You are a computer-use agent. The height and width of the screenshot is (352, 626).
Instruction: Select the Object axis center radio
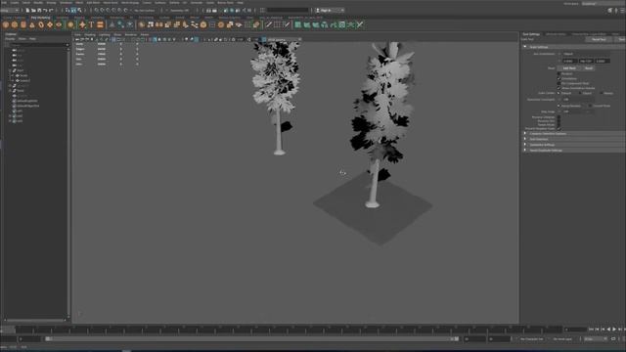tap(580, 93)
